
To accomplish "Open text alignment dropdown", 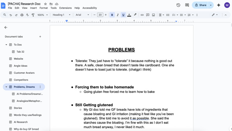I will click(161, 15).
